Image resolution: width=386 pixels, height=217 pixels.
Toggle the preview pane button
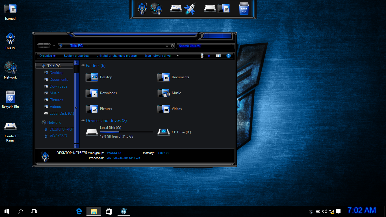point(218,56)
